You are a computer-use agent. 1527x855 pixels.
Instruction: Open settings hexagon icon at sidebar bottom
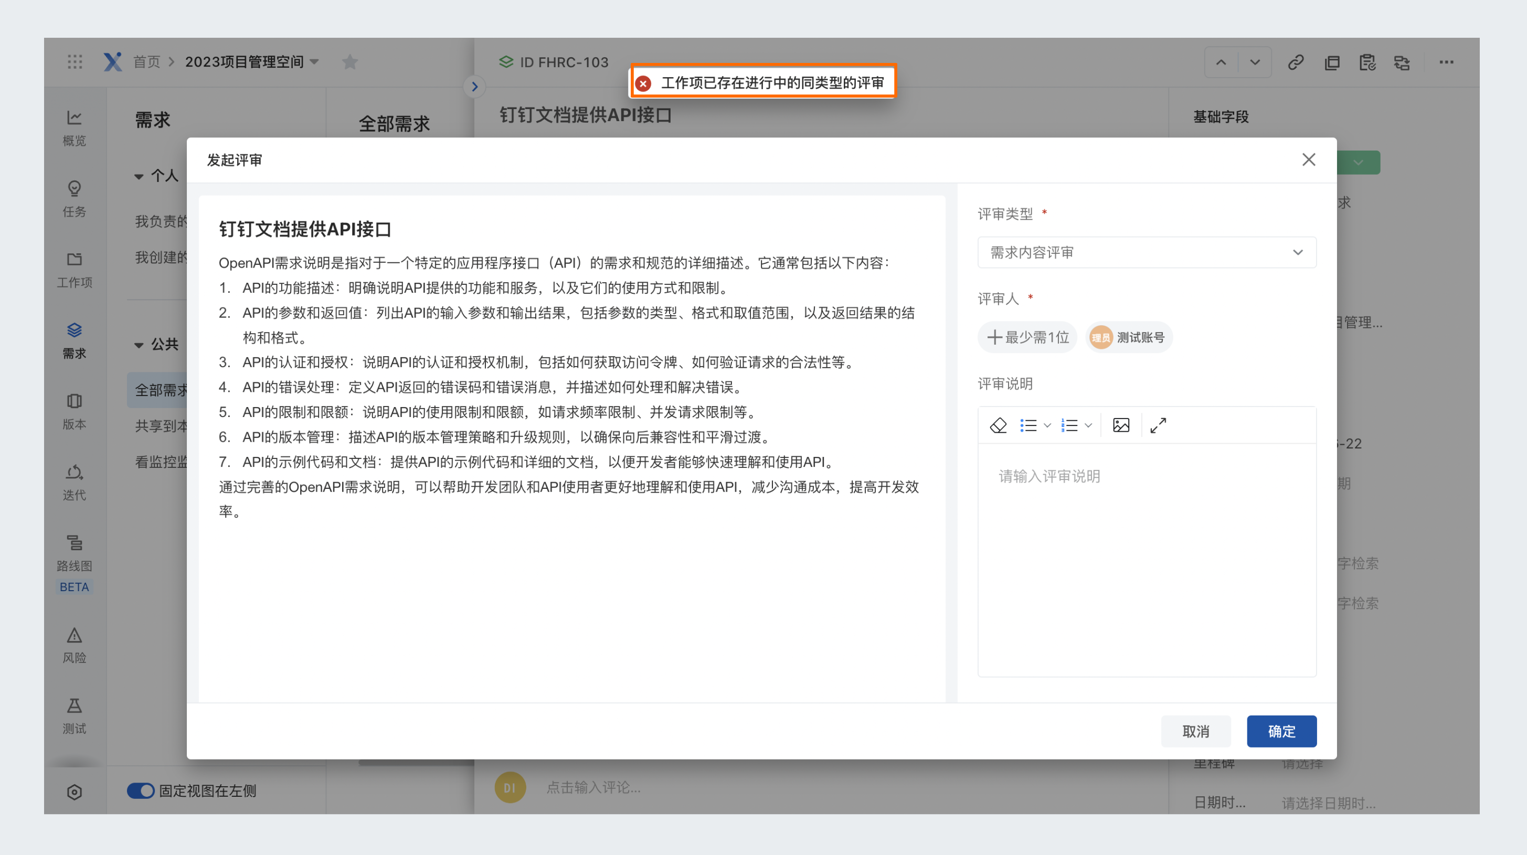point(74,792)
